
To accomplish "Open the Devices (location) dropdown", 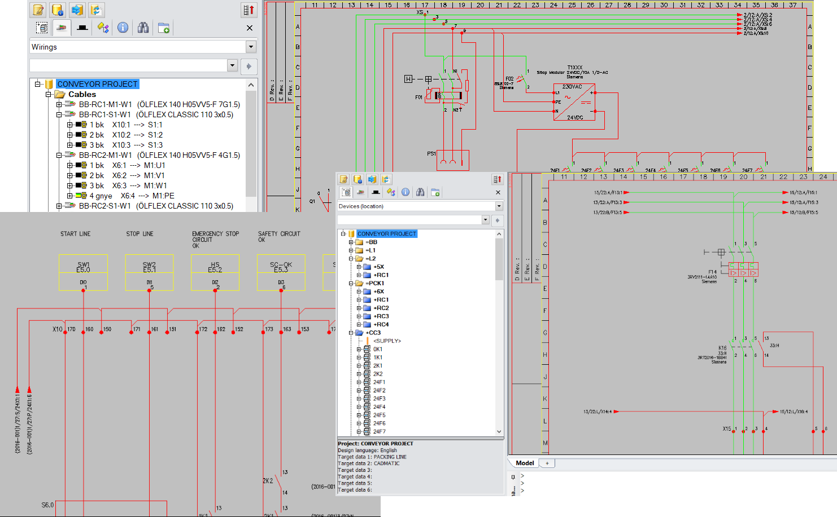I will coord(499,206).
